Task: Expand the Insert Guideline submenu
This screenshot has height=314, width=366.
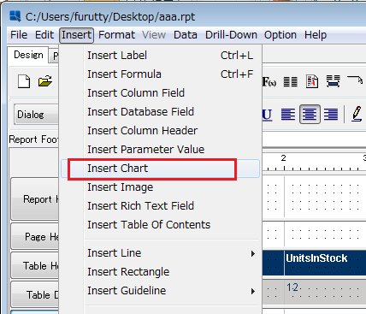Action: point(253,291)
